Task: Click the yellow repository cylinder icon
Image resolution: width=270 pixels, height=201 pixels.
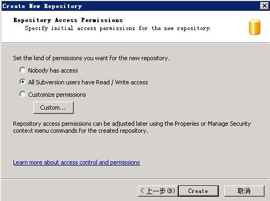Action: pyautogui.click(x=254, y=27)
